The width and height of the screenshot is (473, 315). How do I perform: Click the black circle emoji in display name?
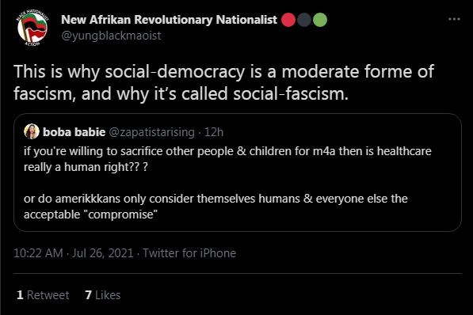[x=304, y=20]
